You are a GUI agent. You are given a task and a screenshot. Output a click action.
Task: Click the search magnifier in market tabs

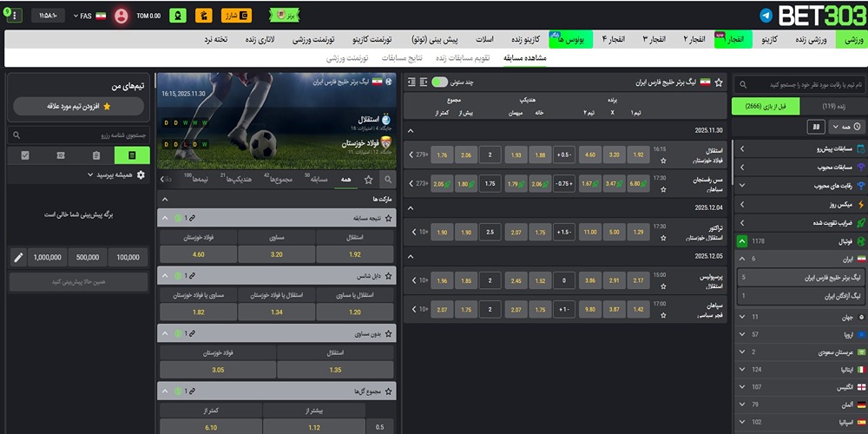(x=388, y=180)
